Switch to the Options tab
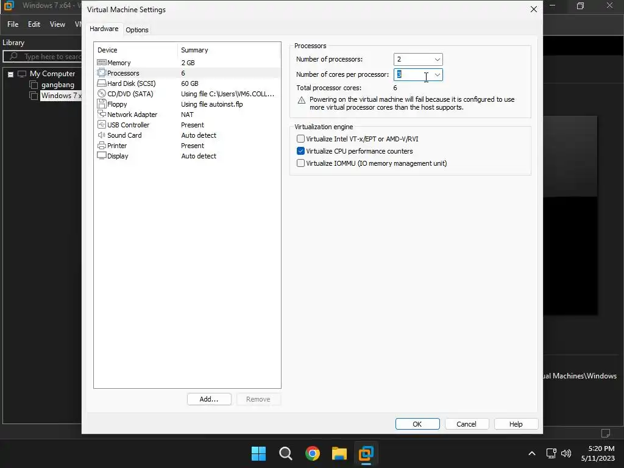 coord(137,30)
